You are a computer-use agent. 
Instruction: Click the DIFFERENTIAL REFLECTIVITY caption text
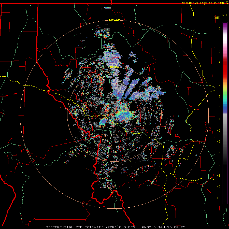click(75, 227)
